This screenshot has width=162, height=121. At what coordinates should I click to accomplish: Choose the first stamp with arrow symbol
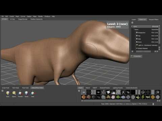(84, 92)
